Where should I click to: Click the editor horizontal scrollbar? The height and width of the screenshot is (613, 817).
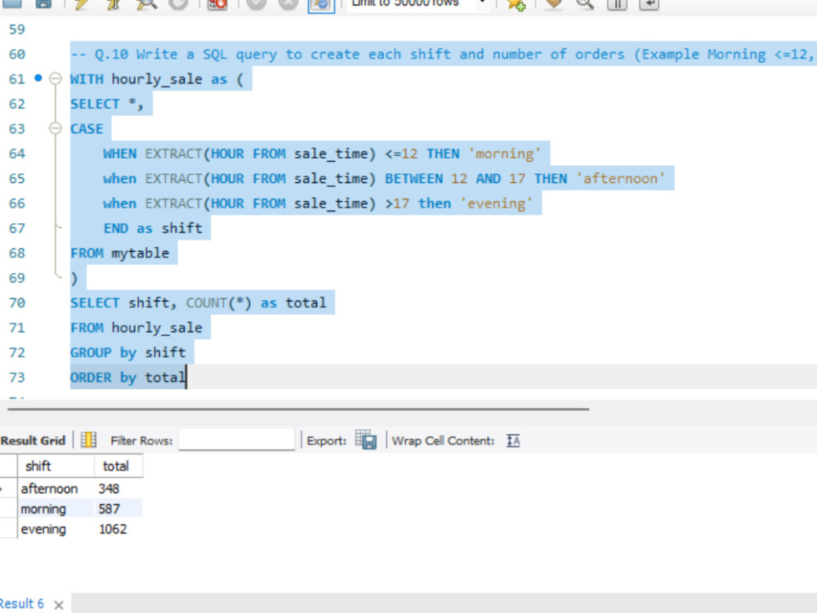298,409
